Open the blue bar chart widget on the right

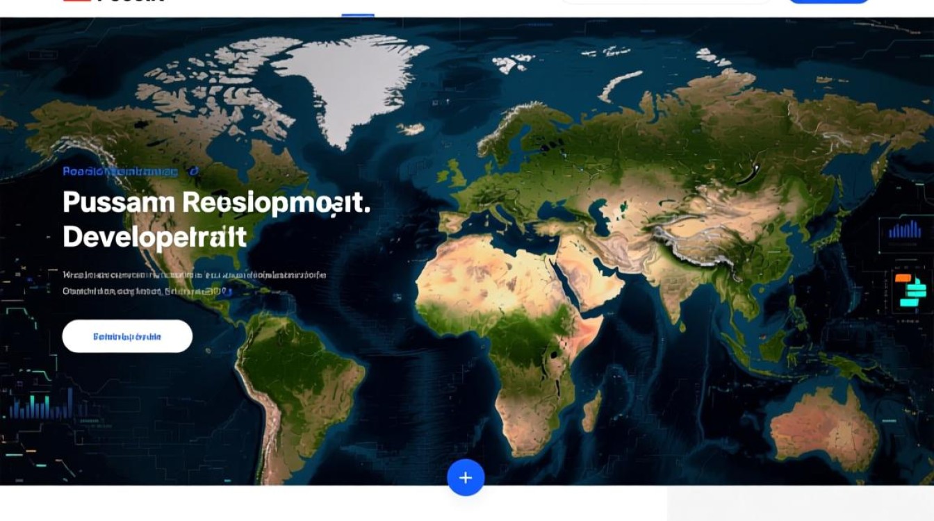905,230
